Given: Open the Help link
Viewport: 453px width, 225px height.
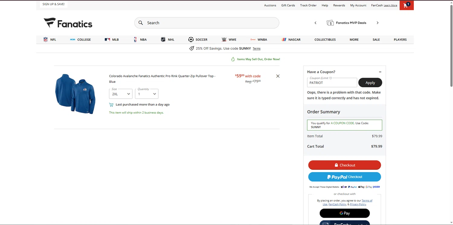Looking at the screenshot, I should (x=325, y=5).
